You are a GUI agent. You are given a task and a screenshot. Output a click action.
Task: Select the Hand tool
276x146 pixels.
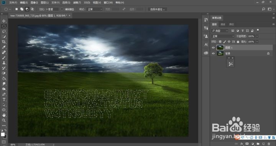click(4, 115)
